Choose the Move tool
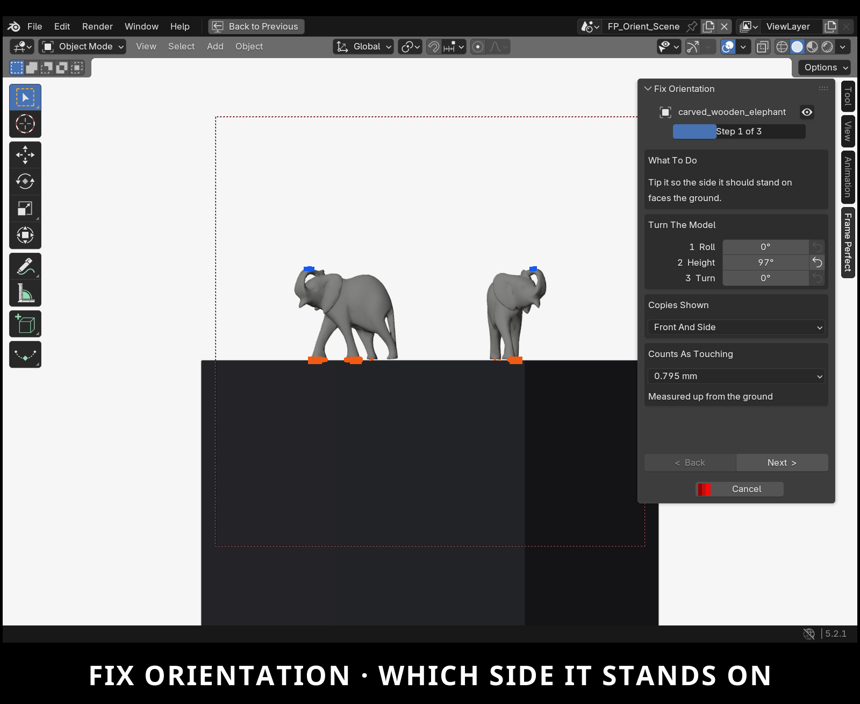860x704 pixels. (25, 155)
